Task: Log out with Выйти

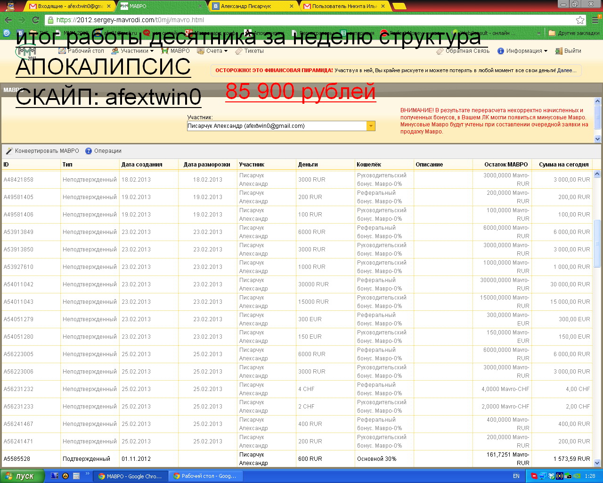Action: [x=568, y=51]
